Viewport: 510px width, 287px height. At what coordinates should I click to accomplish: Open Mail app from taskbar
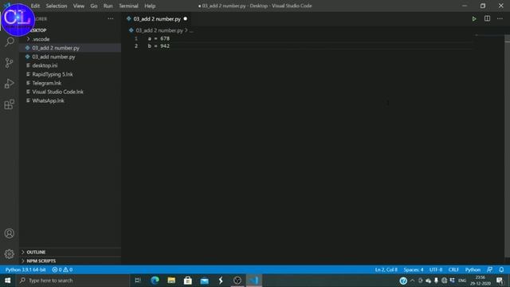(204, 280)
